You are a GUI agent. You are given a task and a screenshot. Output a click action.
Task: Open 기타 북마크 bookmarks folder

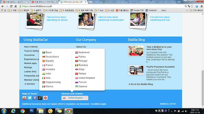pos(196,10)
